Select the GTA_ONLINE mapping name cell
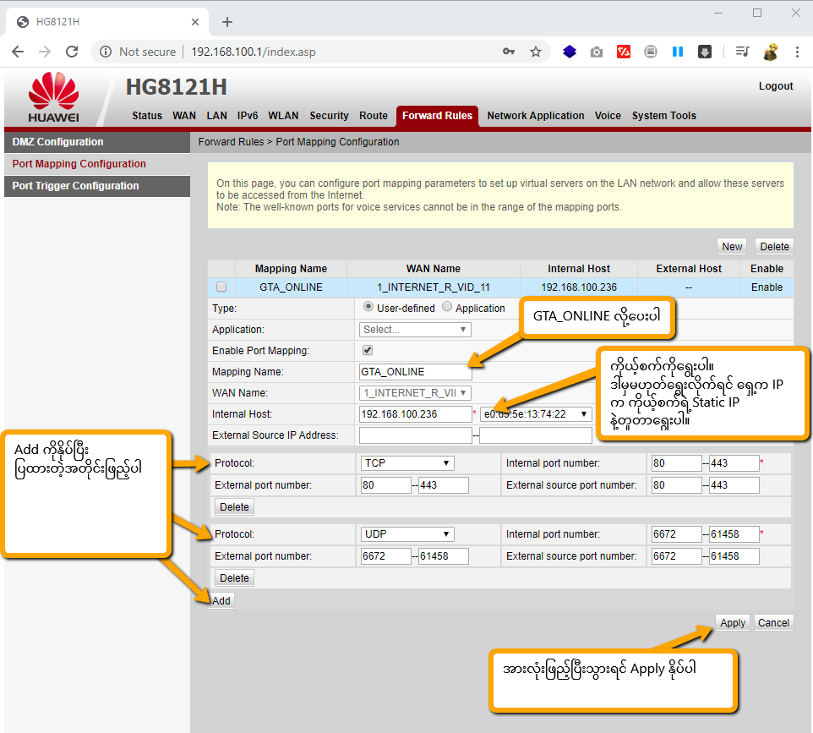This screenshot has height=733, width=813. pyautogui.click(x=291, y=287)
